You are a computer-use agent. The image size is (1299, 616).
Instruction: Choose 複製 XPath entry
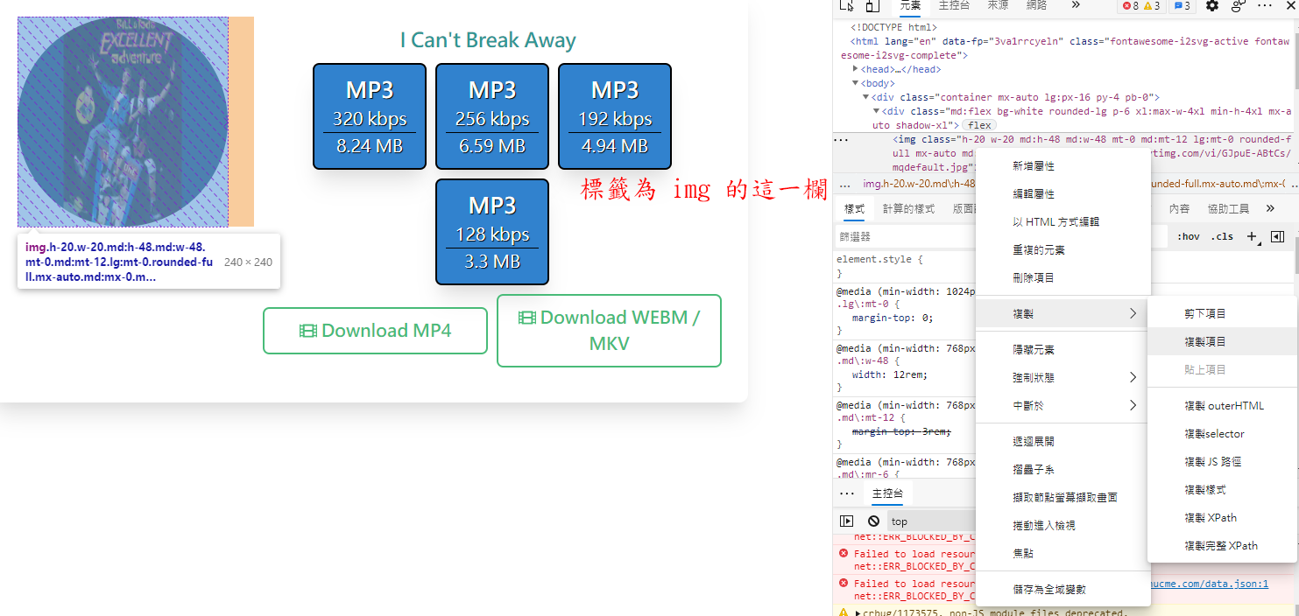[1222, 517]
